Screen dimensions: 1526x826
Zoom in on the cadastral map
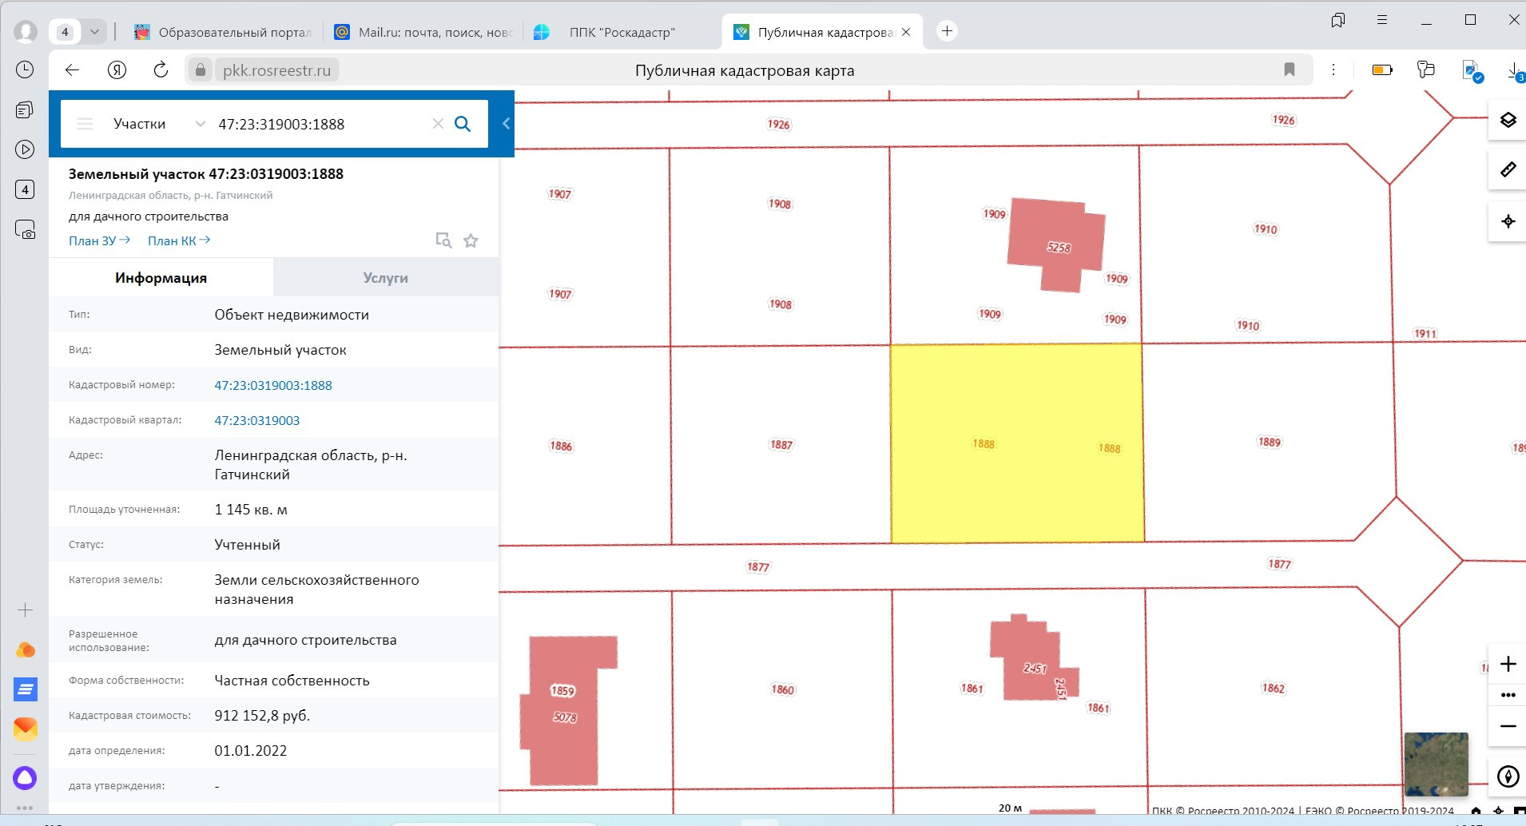(1508, 664)
